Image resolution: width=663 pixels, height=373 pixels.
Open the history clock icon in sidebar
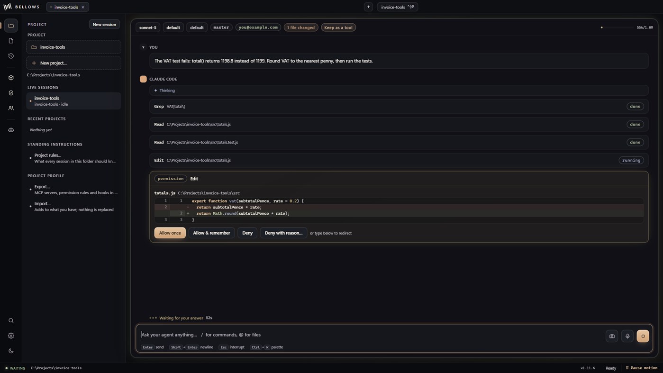tap(11, 56)
